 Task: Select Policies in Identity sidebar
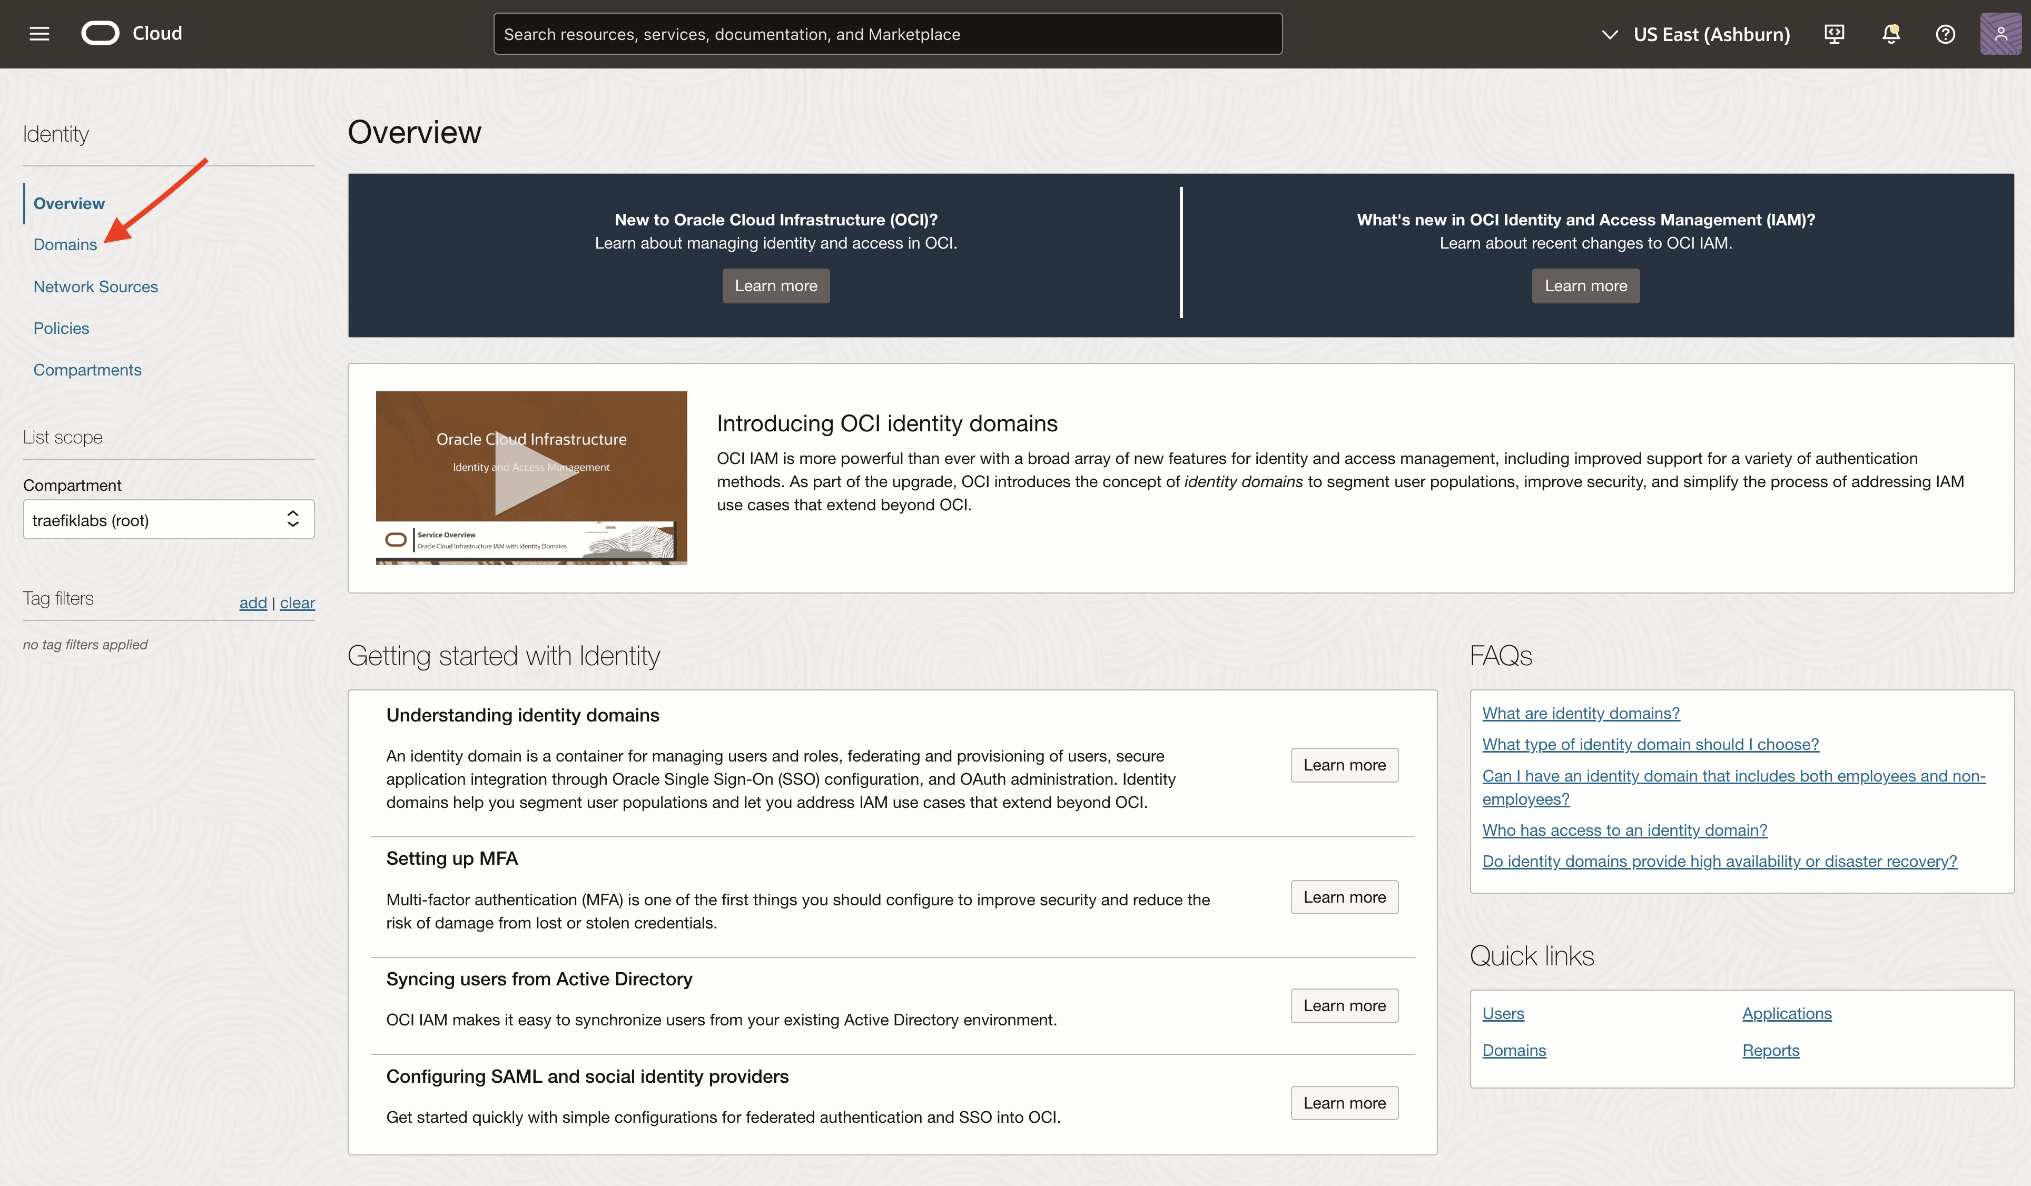(x=61, y=329)
